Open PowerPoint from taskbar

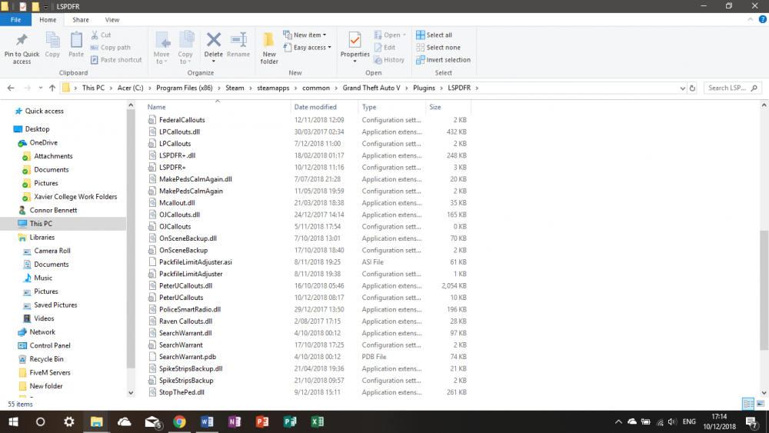(262, 421)
